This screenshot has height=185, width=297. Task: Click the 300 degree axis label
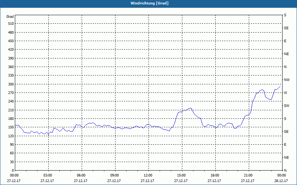point(11,84)
